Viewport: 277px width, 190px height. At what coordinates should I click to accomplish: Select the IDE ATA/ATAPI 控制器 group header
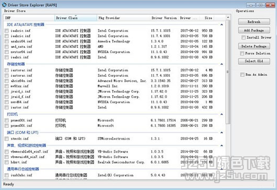pos(25,25)
